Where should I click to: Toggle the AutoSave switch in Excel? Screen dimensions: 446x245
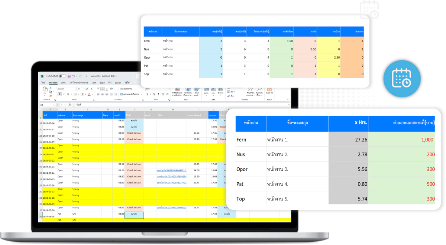tap(62, 76)
